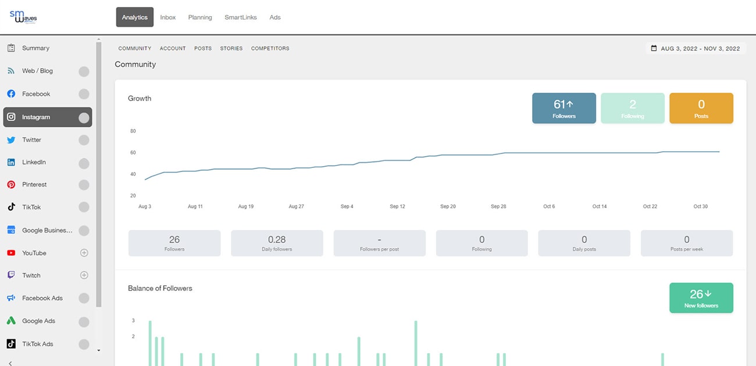Image resolution: width=756 pixels, height=366 pixels.
Task: Open the Summary clipboard icon in sidebar
Action: click(x=11, y=48)
